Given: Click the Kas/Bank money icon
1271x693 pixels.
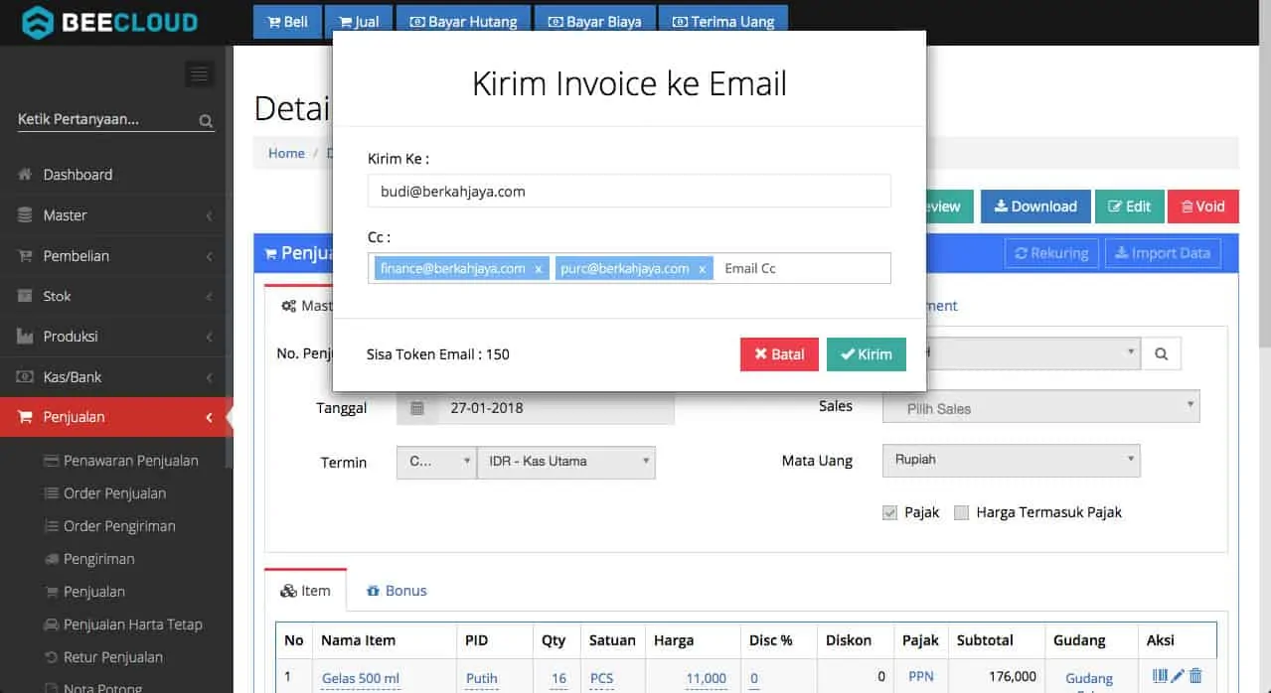Looking at the screenshot, I should coord(25,377).
